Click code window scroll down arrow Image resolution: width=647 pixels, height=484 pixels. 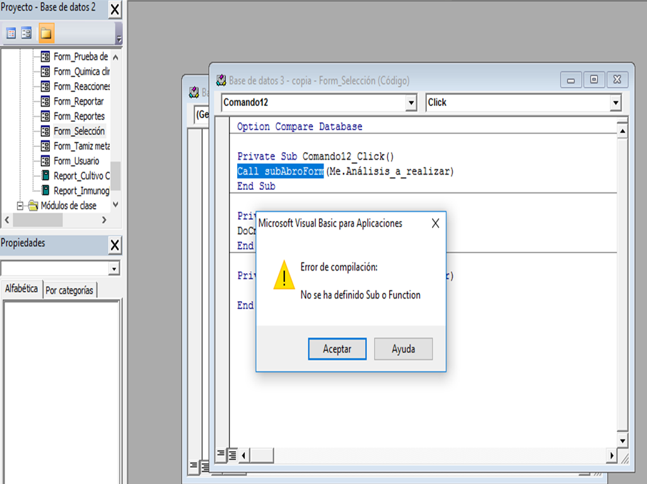coord(622,440)
